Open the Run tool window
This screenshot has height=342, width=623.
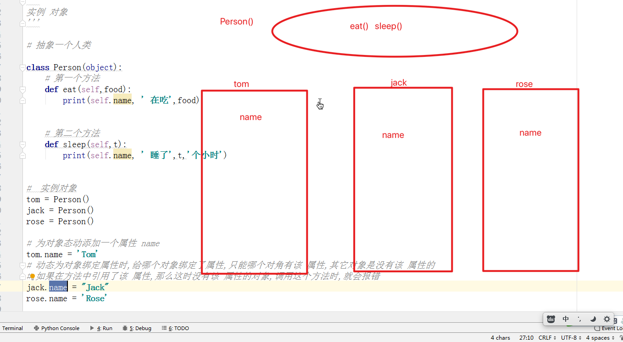pos(101,328)
